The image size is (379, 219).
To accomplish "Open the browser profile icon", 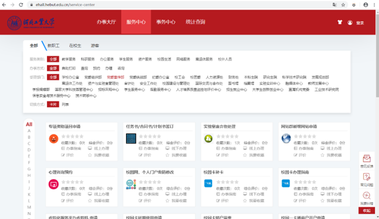I will [366, 5].
